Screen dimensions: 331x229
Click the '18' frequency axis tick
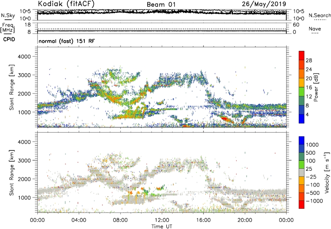pyautogui.click(x=28, y=25)
